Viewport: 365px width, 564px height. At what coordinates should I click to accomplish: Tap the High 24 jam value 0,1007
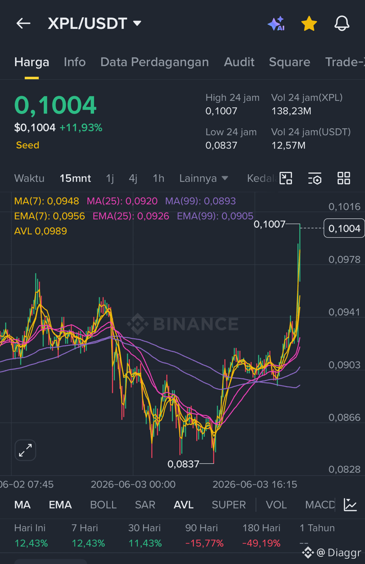coord(222,111)
